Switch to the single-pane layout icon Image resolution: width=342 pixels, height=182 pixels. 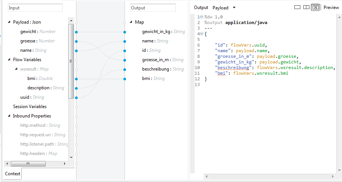(x=297, y=8)
